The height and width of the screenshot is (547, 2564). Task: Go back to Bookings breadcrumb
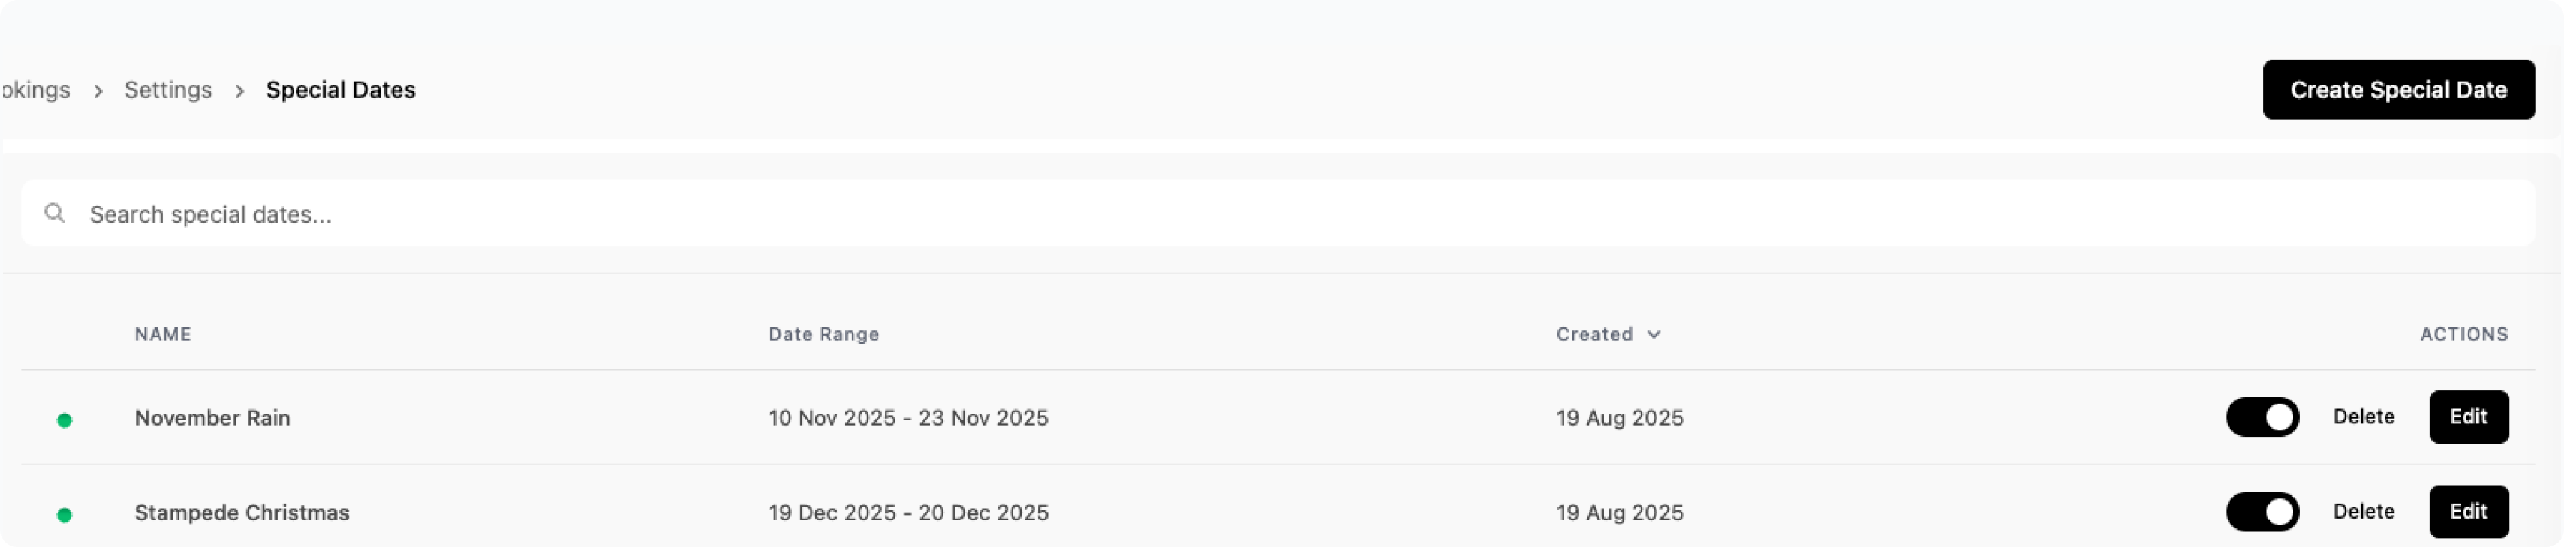pyautogui.click(x=36, y=91)
